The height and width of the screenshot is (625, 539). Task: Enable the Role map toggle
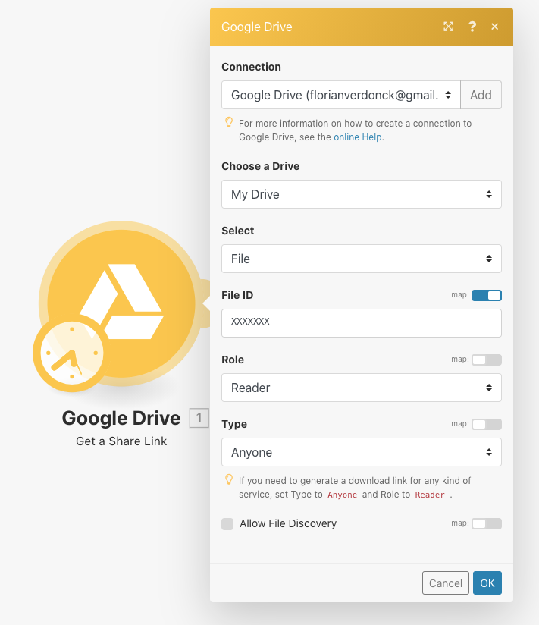pos(487,360)
